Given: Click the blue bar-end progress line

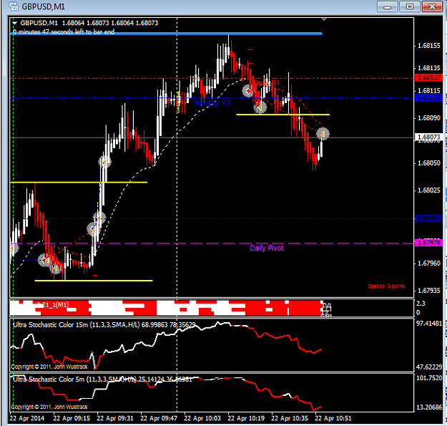Looking at the screenshot, I should click(x=167, y=34).
